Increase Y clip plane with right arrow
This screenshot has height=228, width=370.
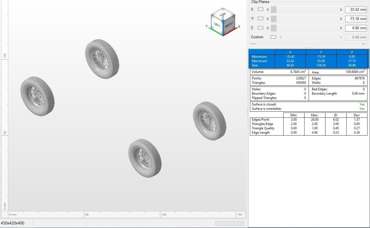(x=341, y=19)
